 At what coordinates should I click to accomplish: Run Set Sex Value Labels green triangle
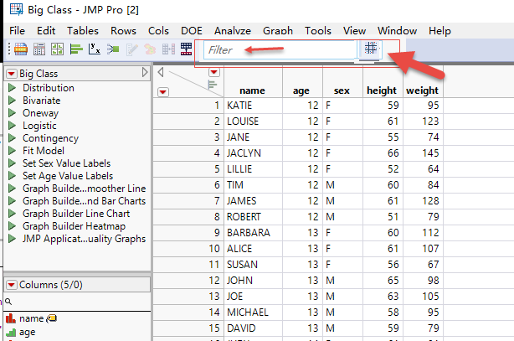[x=12, y=163]
